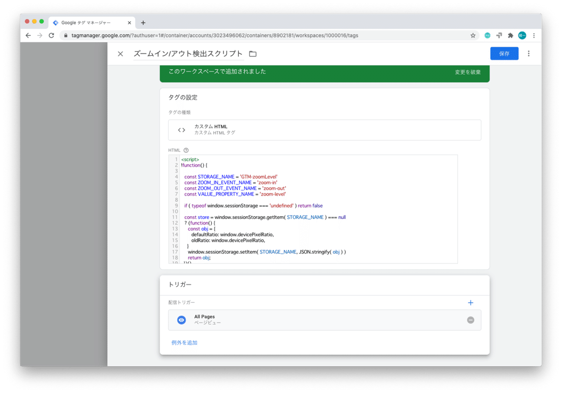Screen dimensions: 562x393
Task: Go back with the browser back arrow
Action: 28,36
